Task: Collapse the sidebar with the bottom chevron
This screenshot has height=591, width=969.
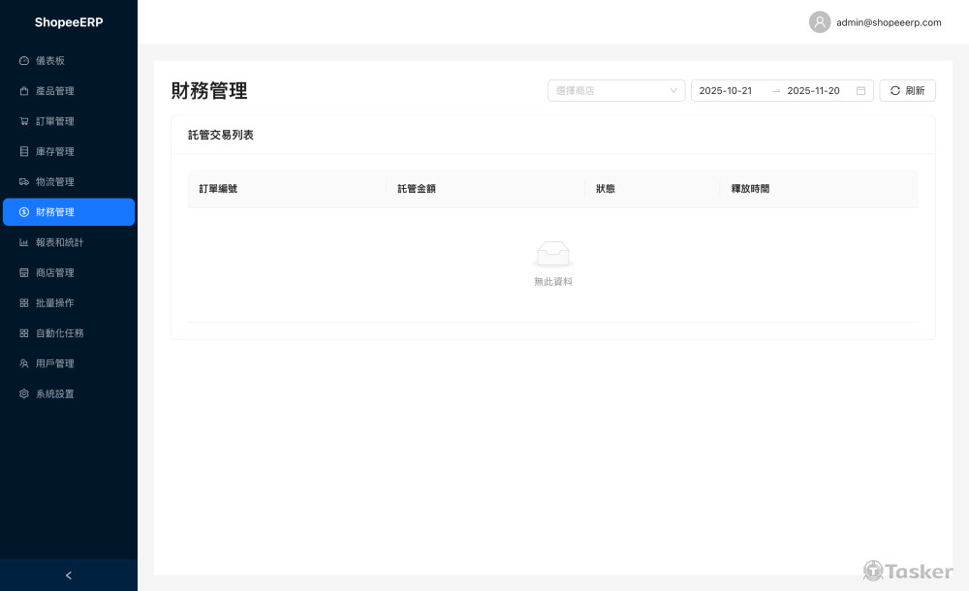Action: 68,575
